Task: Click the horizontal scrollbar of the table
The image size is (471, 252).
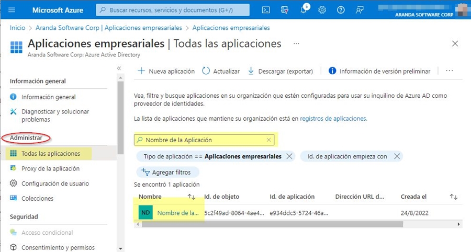Action: click(272, 224)
